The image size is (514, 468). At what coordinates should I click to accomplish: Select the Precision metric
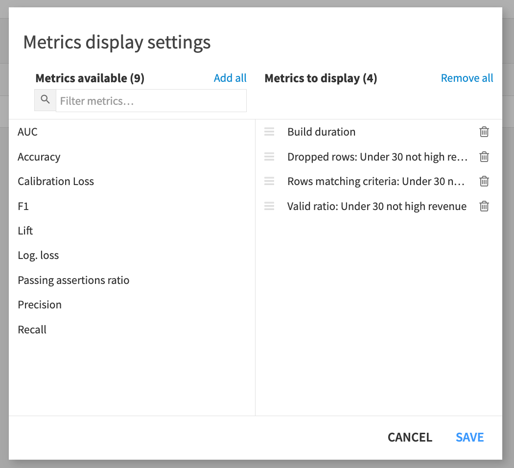[40, 304]
